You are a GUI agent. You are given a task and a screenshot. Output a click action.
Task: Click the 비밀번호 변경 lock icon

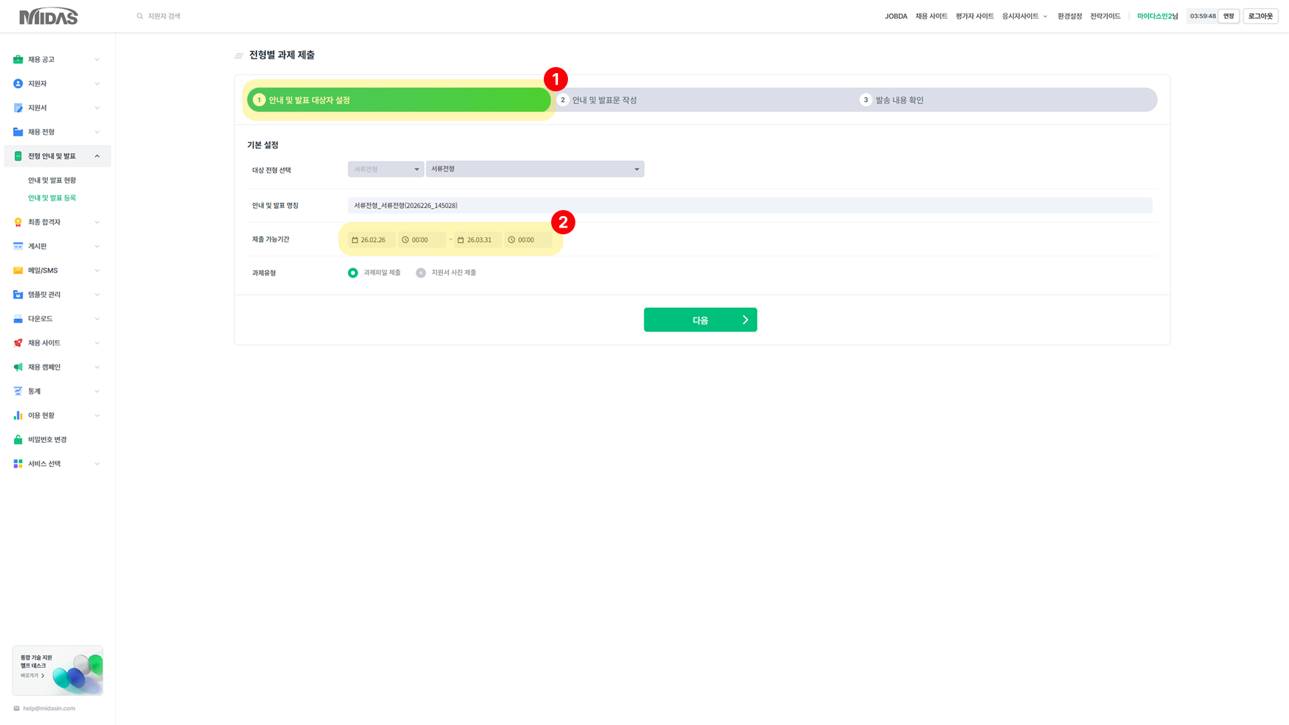click(18, 440)
